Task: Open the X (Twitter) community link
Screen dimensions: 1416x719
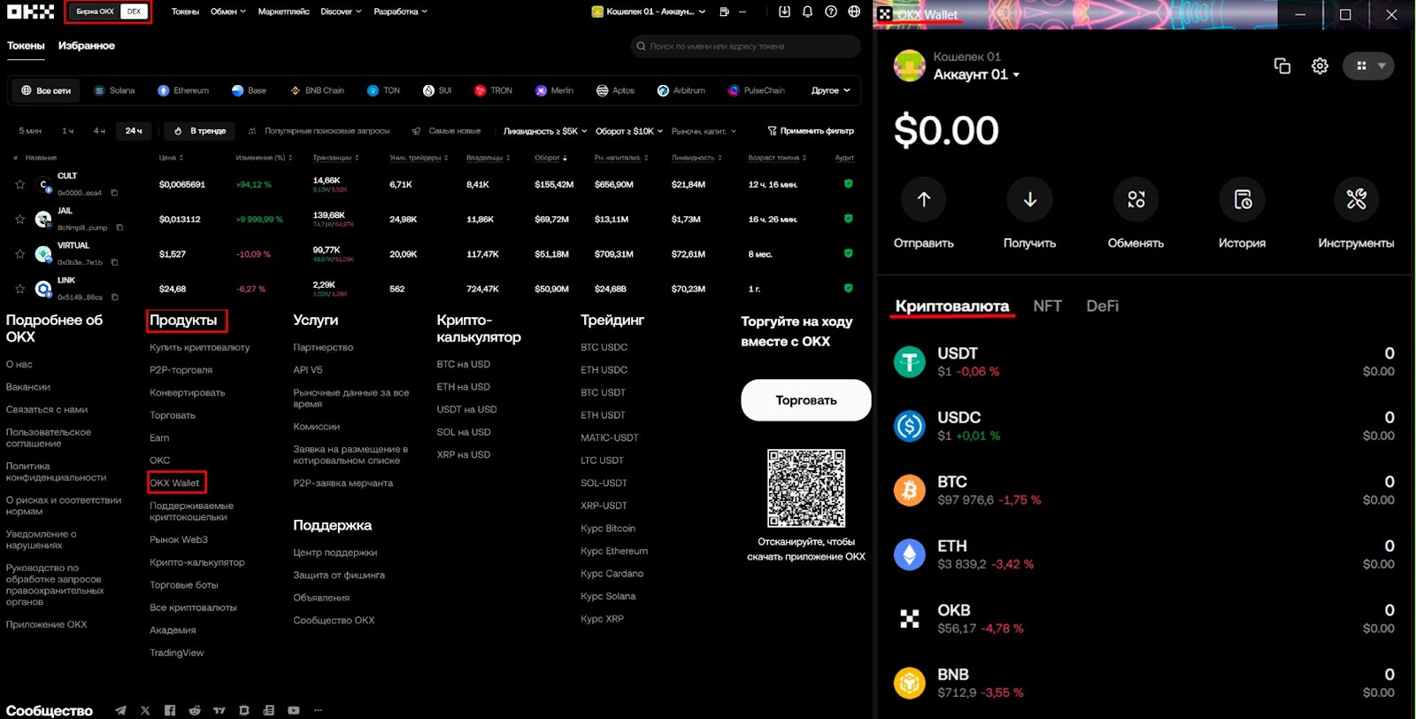Action: pos(145,710)
